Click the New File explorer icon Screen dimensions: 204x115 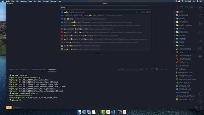pyautogui.click(x=177, y=7)
